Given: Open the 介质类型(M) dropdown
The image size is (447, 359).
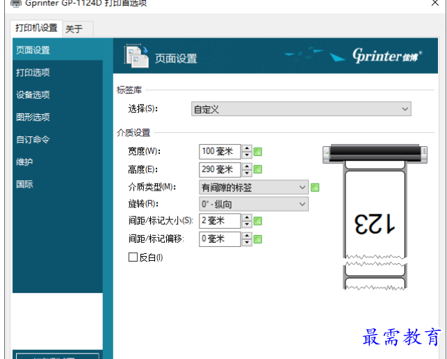Looking at the screenshot, I should (254, 187).
